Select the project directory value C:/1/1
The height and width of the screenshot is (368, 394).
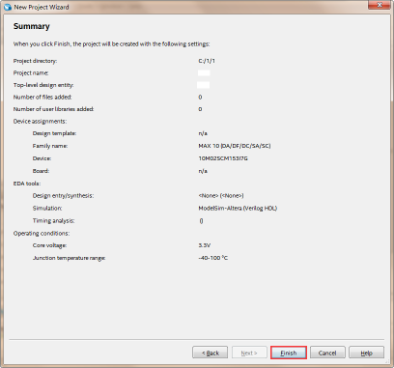click(x=207, y=61)
